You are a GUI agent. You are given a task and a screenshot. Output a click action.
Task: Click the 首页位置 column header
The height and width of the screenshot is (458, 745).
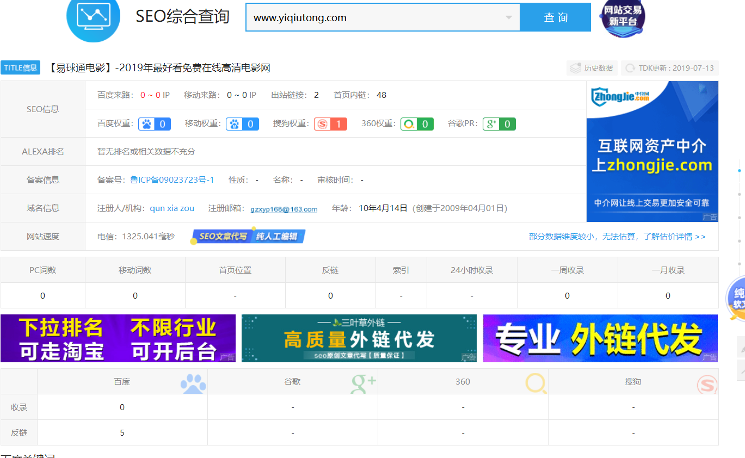click(235, 270)
